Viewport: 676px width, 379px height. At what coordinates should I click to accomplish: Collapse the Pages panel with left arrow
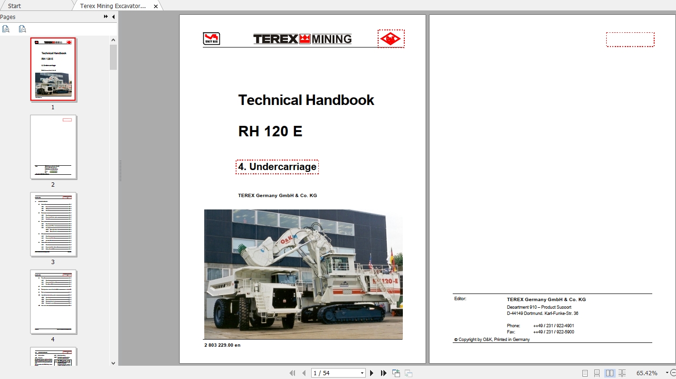point(113,17)
